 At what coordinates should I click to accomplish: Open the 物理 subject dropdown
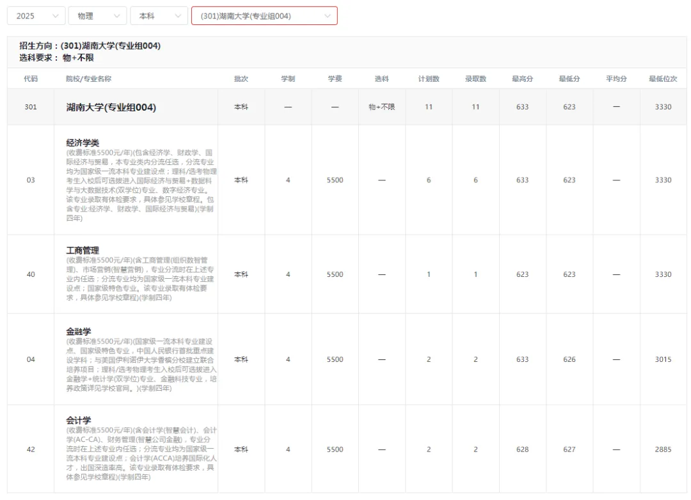tap(97, 16)
